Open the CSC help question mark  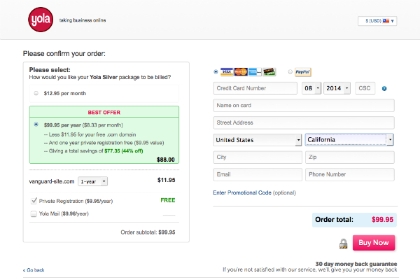384,88
